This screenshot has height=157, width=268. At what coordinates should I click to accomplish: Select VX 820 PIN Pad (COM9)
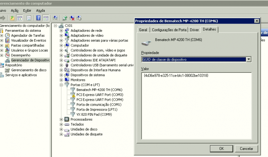tap(94, 115)
